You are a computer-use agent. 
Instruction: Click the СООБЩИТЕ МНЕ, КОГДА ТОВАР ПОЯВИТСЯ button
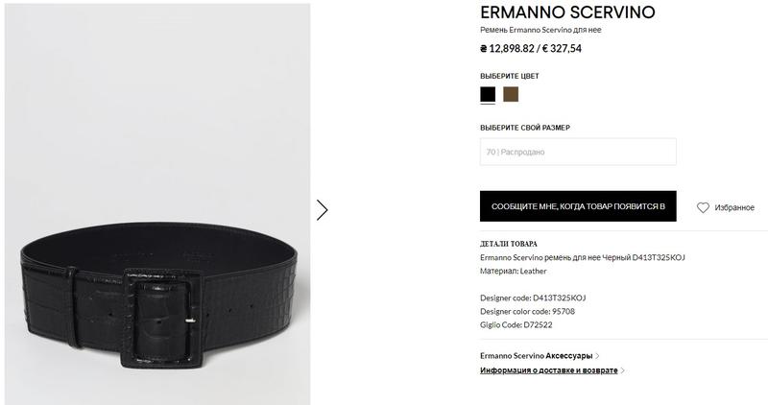pos(578,206)
